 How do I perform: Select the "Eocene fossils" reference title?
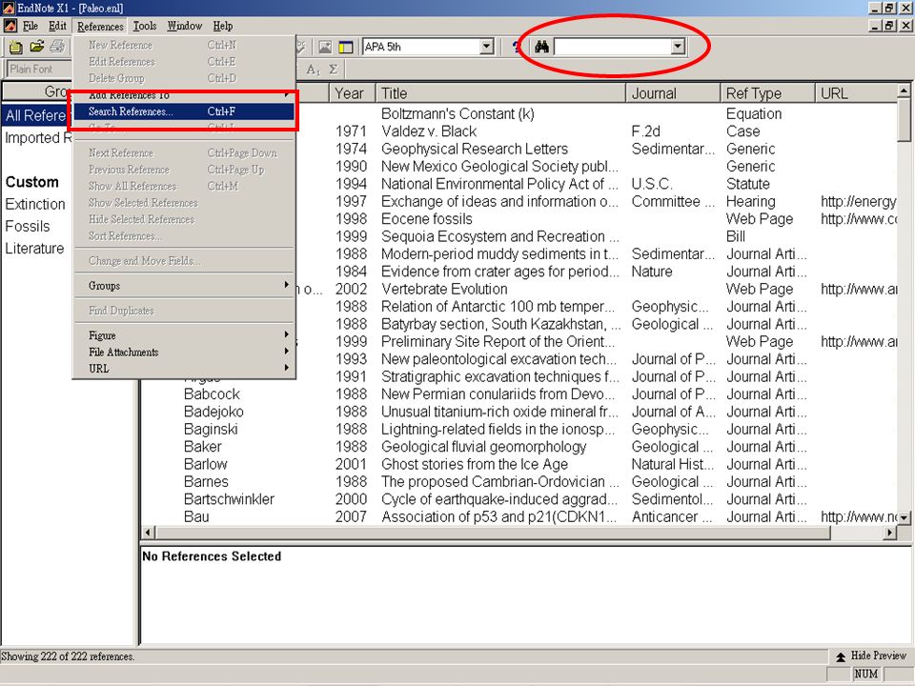click(x=427, y=219)
